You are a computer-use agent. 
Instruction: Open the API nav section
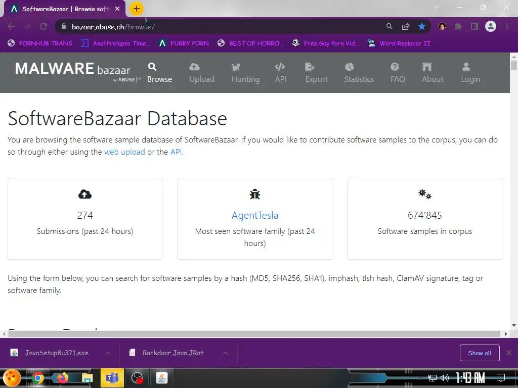click(x=280, y=73)
